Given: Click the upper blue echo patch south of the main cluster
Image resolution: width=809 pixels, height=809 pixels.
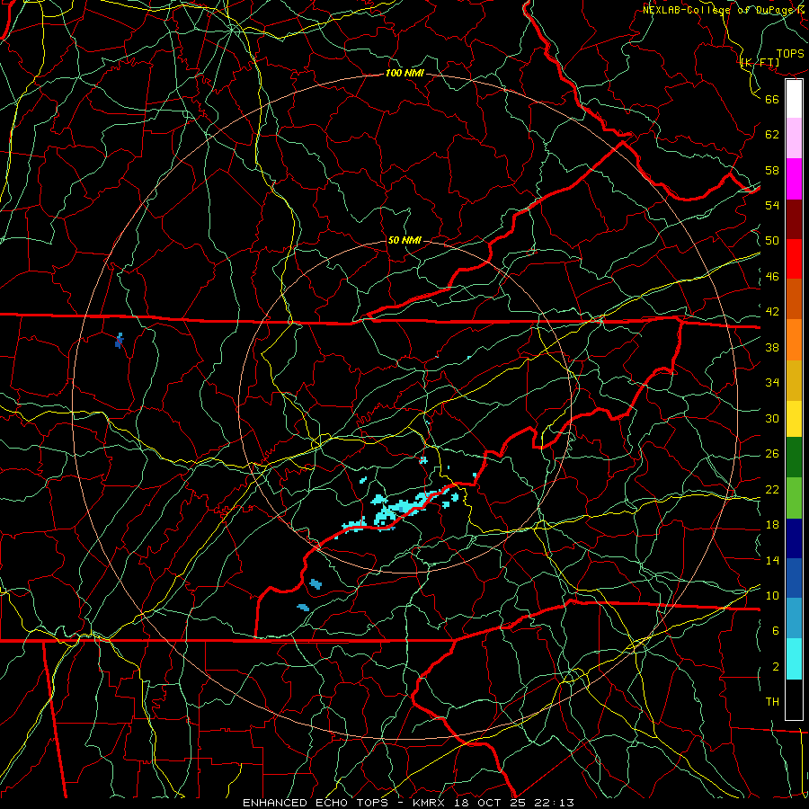Looking at the screenshot, I should [316, 584].
